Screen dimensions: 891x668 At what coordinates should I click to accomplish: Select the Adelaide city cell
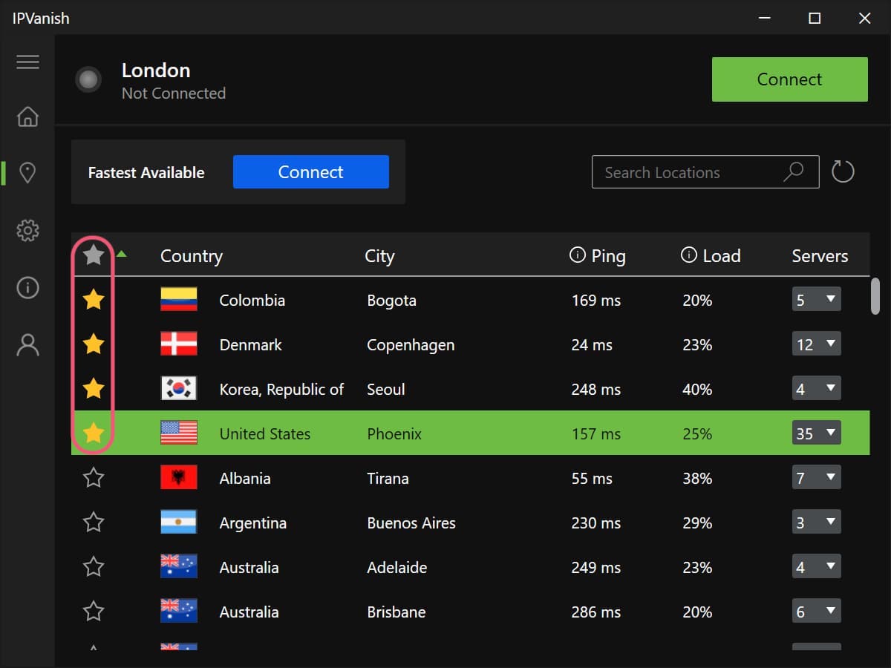pyautogui.click(x=397, y=568)
